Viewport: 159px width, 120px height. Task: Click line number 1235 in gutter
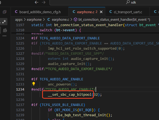[x=20, y=95]
